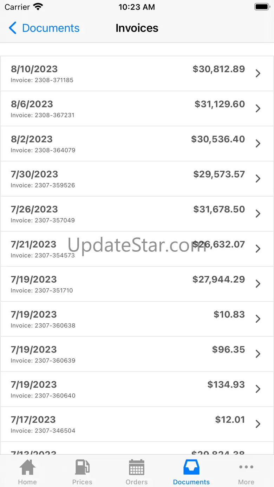The height and width of the screenshot is (487, 274).
Task: Open the chevron for invoice 2307-346504
Action: coord(258,424)
